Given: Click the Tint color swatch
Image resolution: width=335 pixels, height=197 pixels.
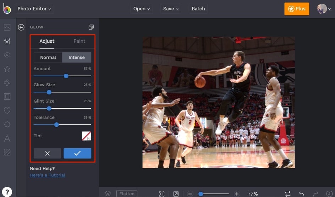Looking at the screenshot, I should click(87, 136).
